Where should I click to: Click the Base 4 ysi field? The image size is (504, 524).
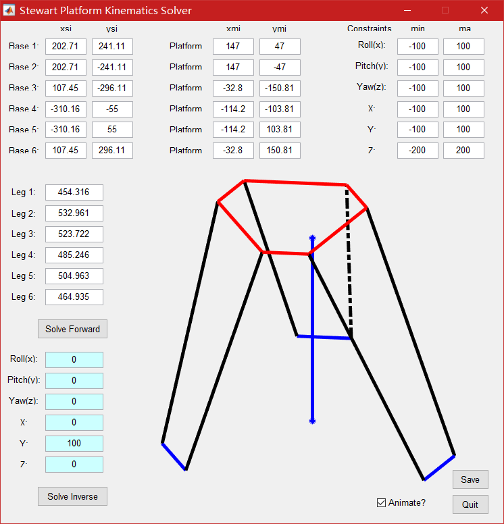tap(112, 109)
